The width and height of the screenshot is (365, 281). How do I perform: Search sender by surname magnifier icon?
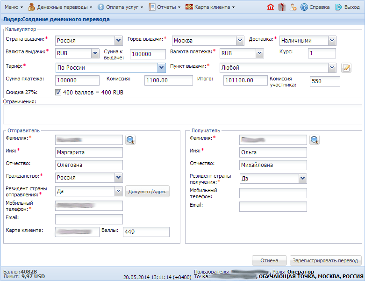[130, 139]
